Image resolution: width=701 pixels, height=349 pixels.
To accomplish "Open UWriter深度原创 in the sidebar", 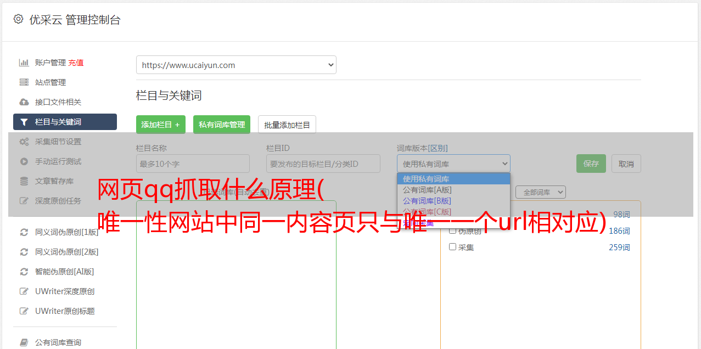I will (65, 291).
